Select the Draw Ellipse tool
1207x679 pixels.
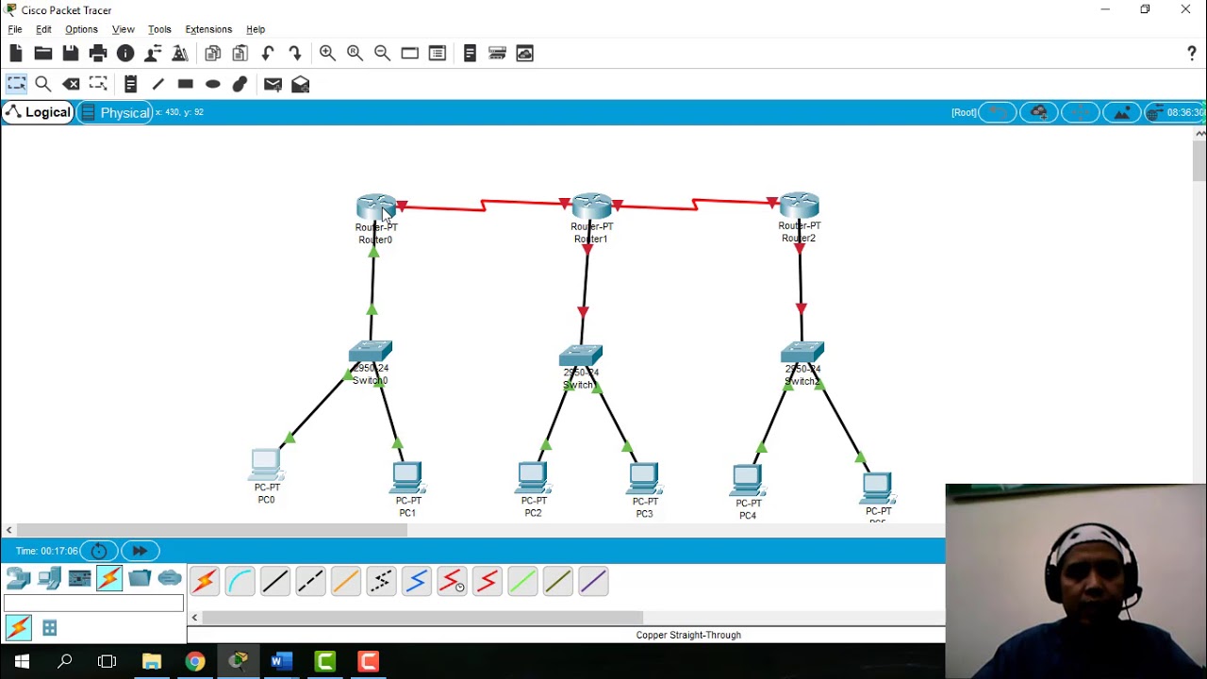[213, 85]
